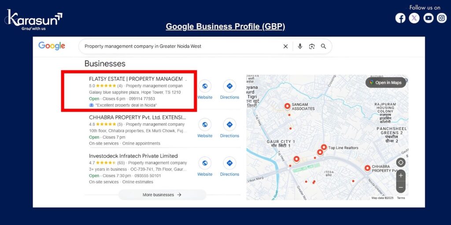Start voice search with the microphone icon
The width and height of the screenshot is (451, 225).
(300, 46)
